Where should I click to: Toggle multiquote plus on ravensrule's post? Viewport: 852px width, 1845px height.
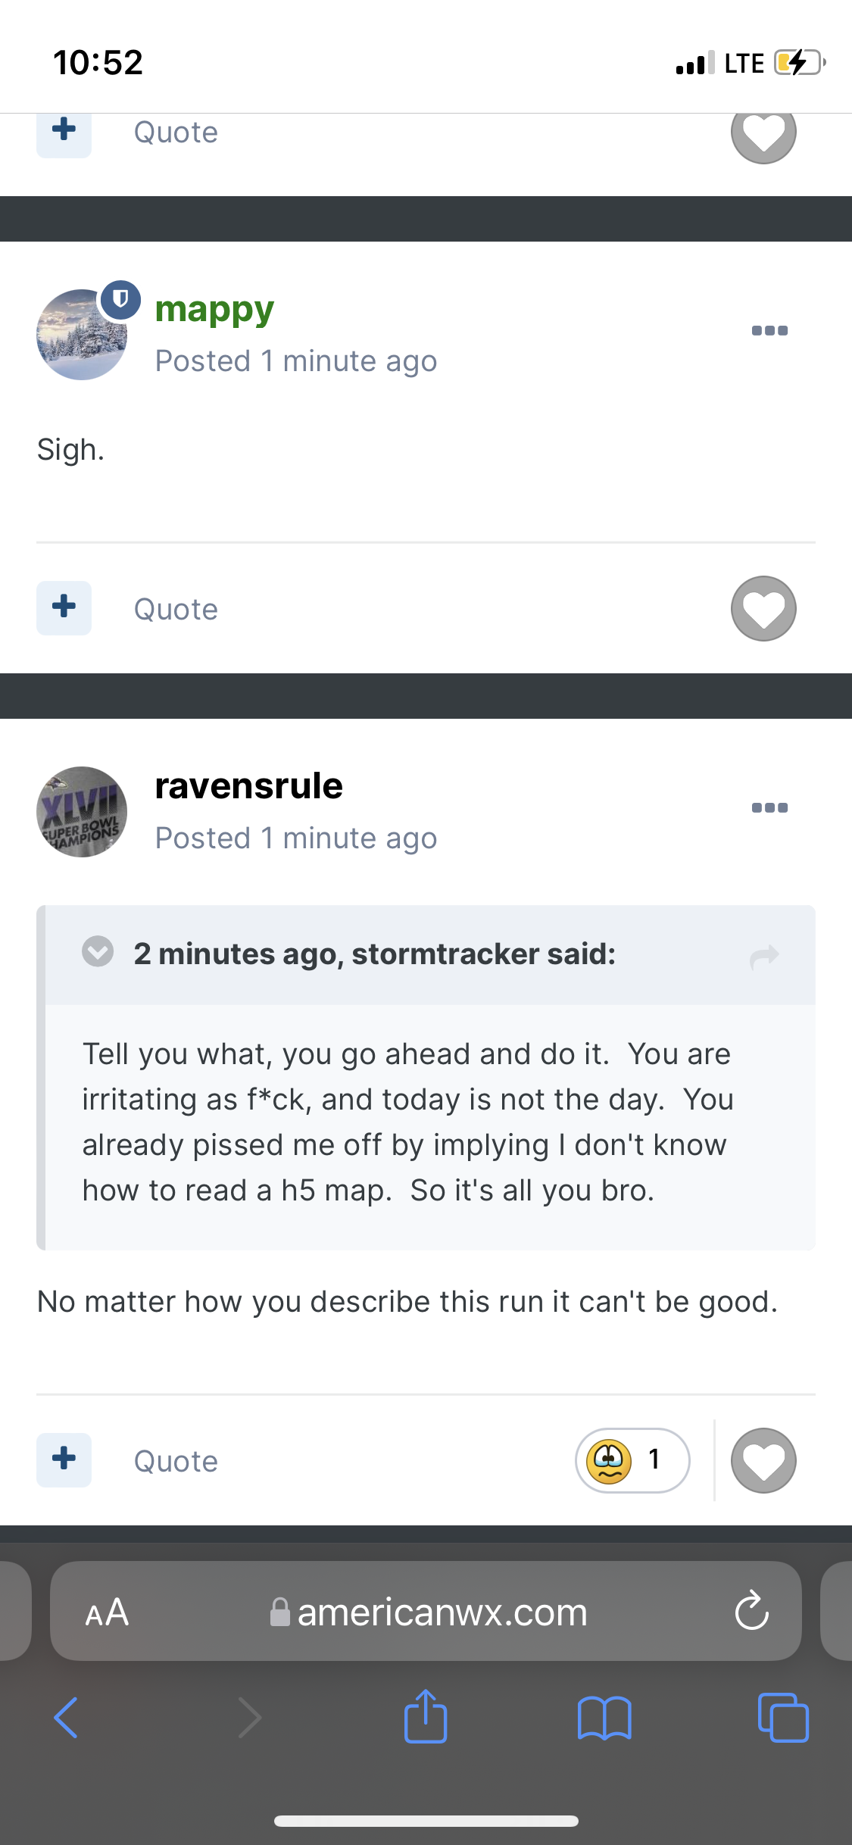coord(64,1460)
